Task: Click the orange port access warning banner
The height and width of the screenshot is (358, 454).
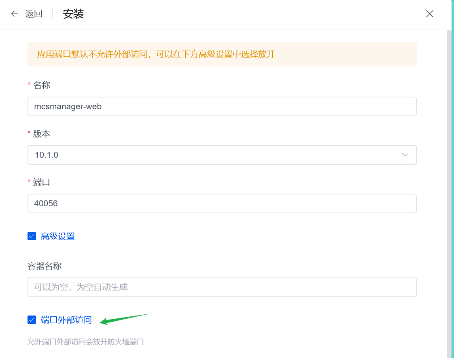Action: 222,54
